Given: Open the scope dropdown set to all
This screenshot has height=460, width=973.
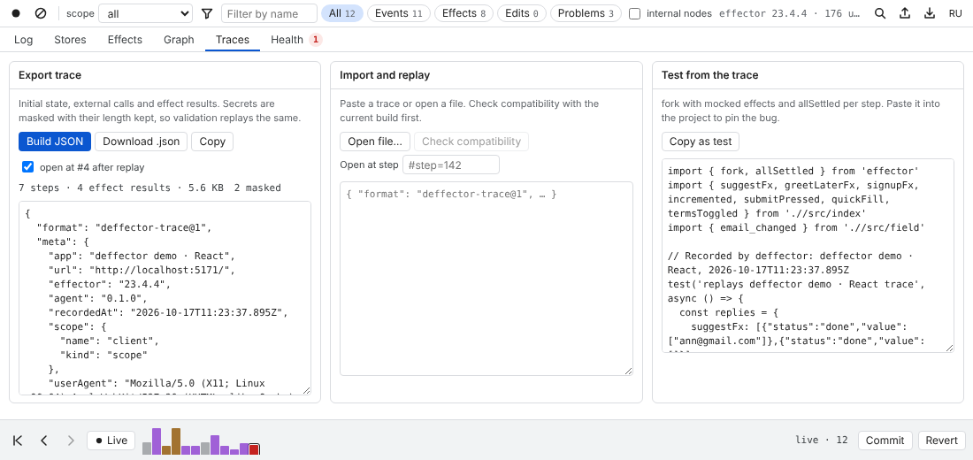Looking at the screenshot, I should click(146, 13).
